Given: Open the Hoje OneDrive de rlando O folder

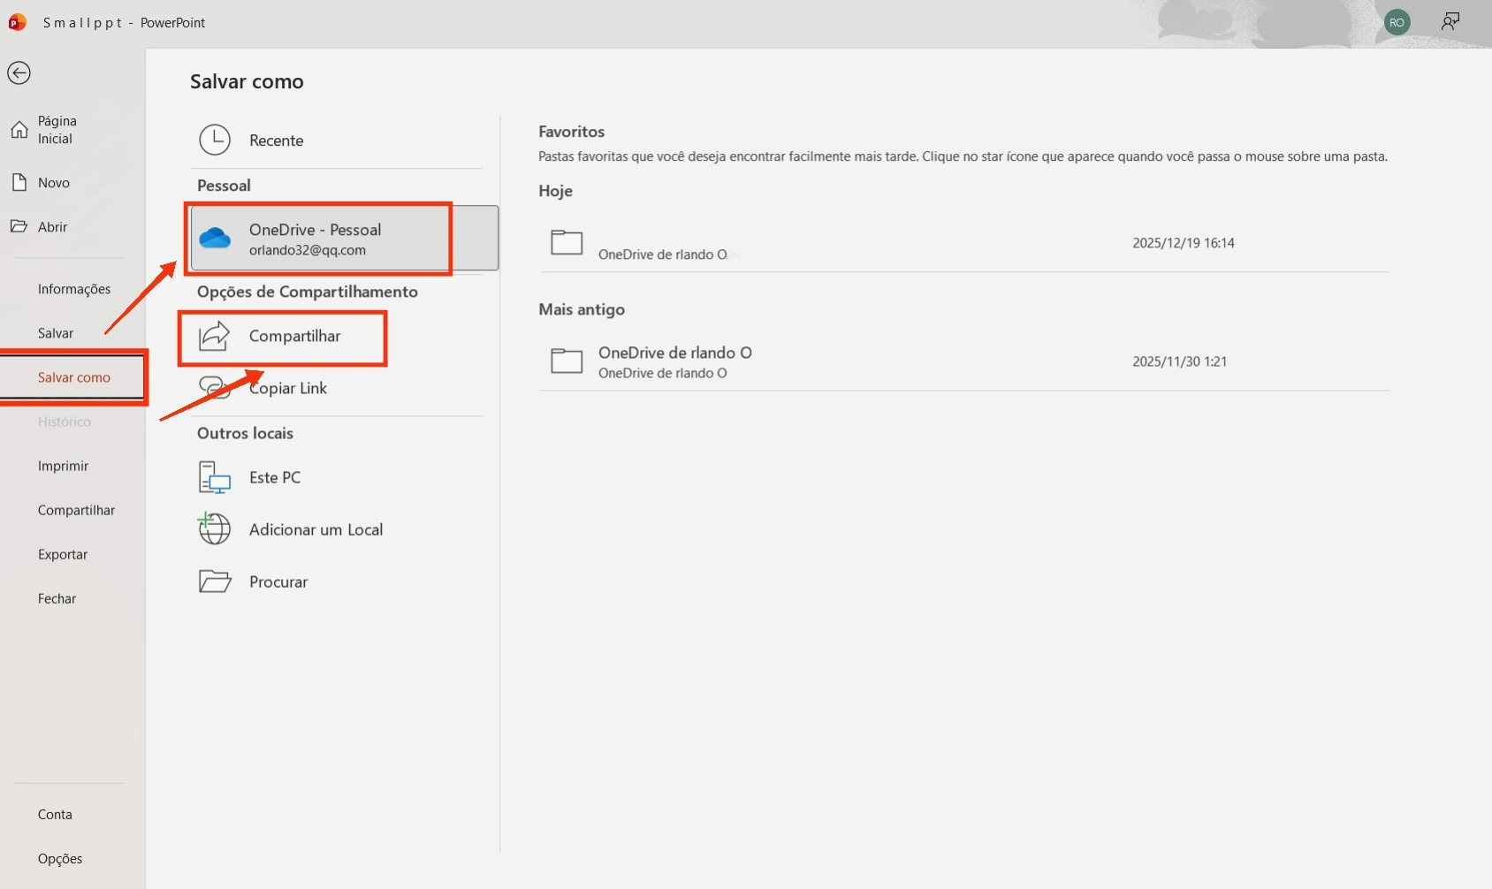Looking at the screenshot, I should point(964,242).
